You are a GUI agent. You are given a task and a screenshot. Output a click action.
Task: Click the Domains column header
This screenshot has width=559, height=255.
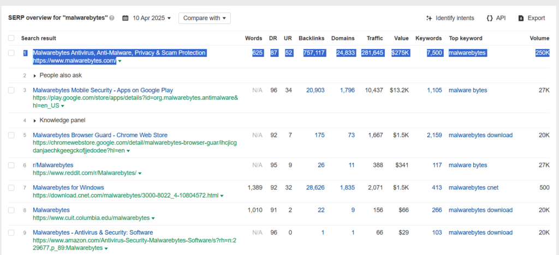(343, 38)
